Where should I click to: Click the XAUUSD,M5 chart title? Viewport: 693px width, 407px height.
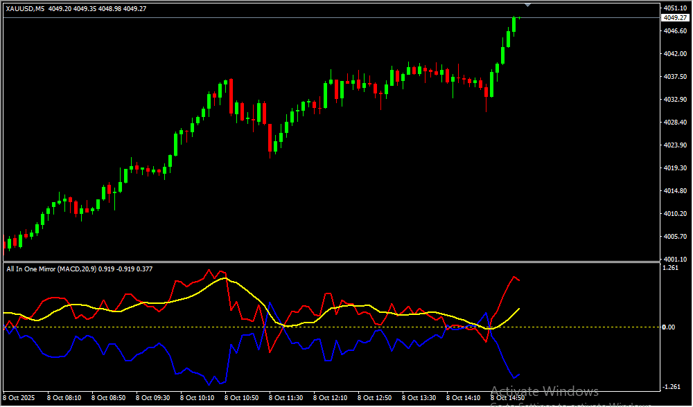tap(26, 8)
